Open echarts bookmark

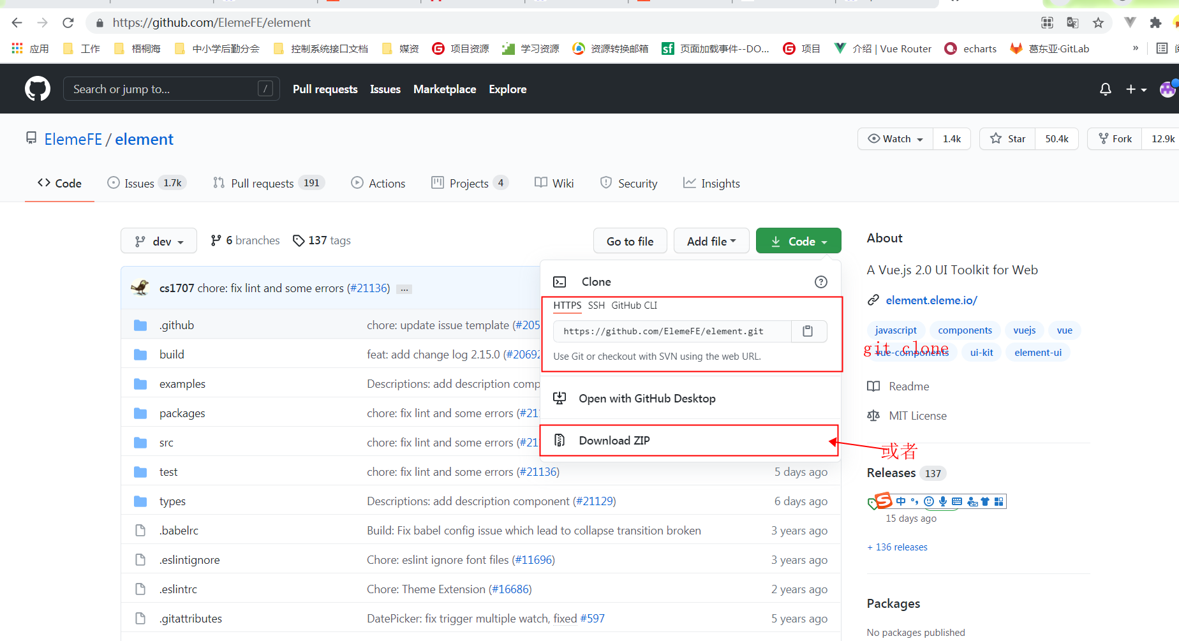[970, 48]
